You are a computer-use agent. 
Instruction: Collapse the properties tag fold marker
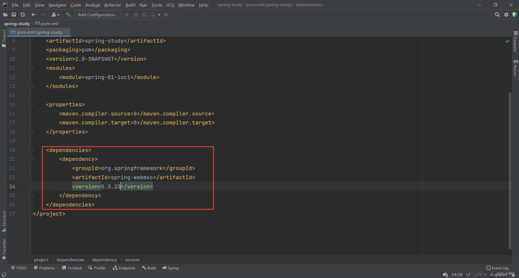(31, 104)
